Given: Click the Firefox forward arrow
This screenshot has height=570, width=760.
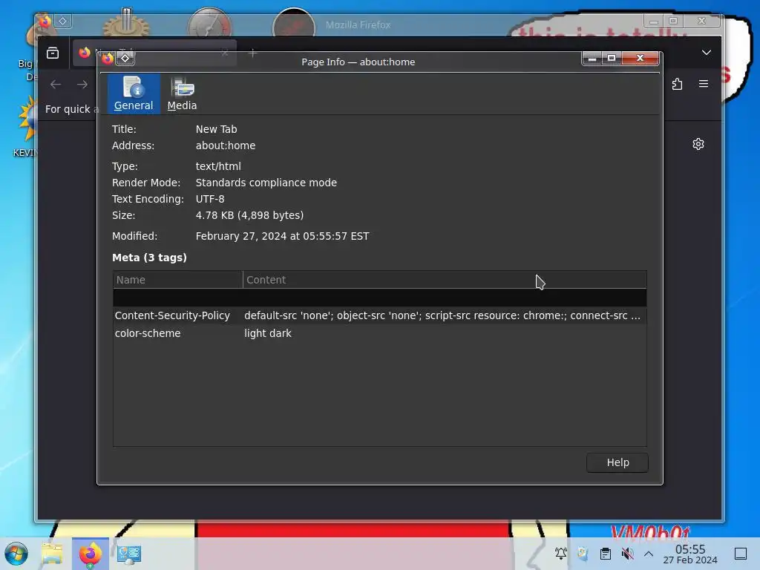Looking at the screenshot, I should (82, 85).
